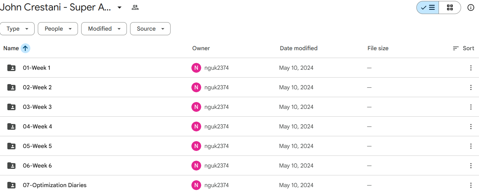Open the folder title dropdown arrow

point(120,7)
